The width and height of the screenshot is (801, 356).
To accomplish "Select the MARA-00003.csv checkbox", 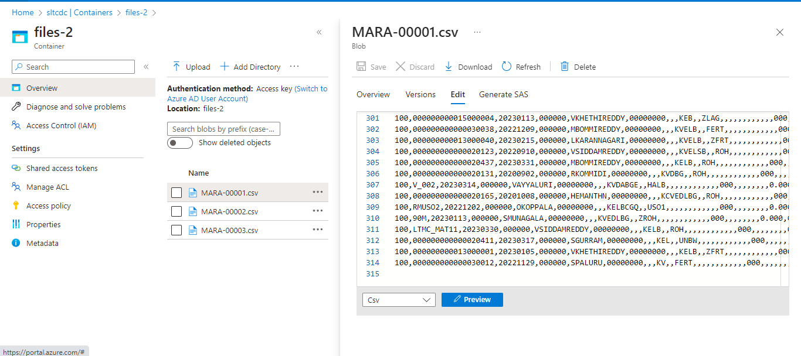I will click(177, 230).
